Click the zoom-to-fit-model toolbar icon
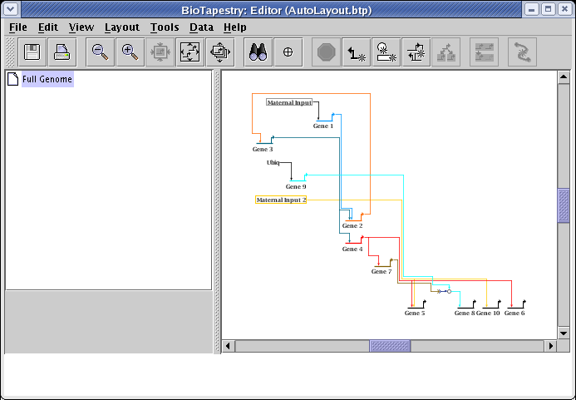Image resolution: width=576 pixels, height=400 pixels. 190,52
